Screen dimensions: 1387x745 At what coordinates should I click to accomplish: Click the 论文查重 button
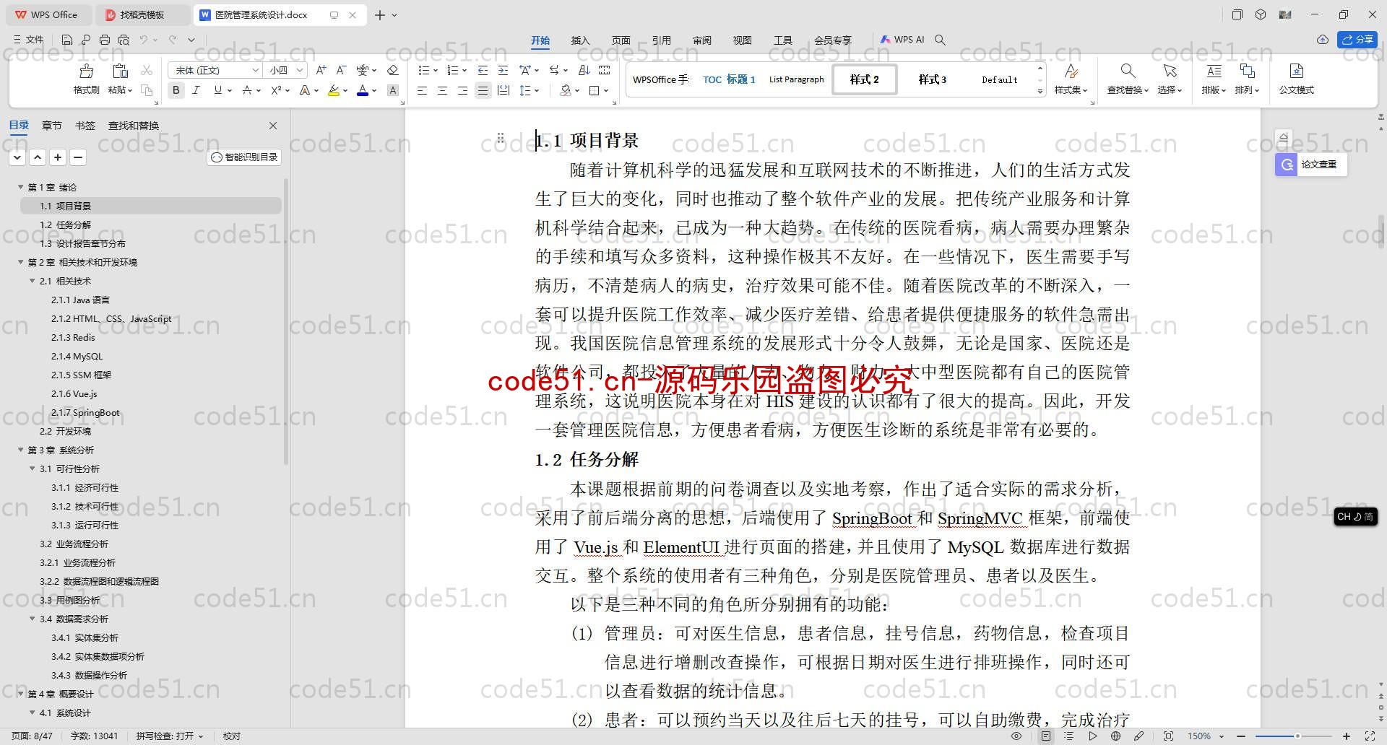coord(1310,165)
